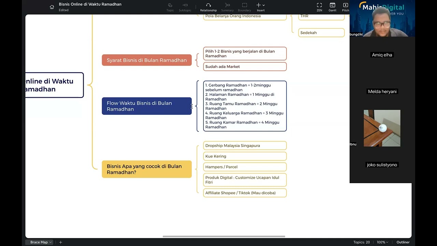Select the 'Sedekah' subtopic

click(321, 33)
